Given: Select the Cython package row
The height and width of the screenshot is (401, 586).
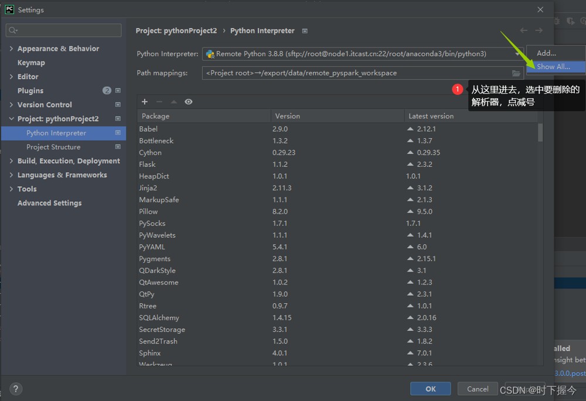Looking at the screenshot, I should tap(338, 152).
